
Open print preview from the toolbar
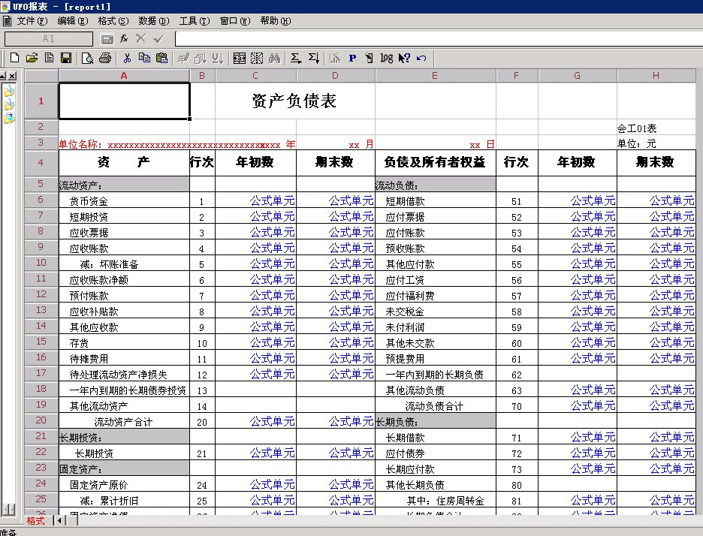(87, 58)
